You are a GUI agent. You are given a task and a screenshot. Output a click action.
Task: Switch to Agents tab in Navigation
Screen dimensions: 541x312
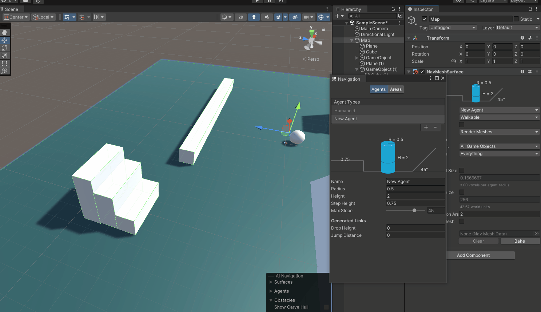[x=378, y=89]
